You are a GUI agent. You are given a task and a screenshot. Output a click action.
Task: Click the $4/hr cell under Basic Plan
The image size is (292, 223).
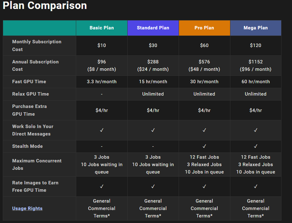click(x=102, y=110)
